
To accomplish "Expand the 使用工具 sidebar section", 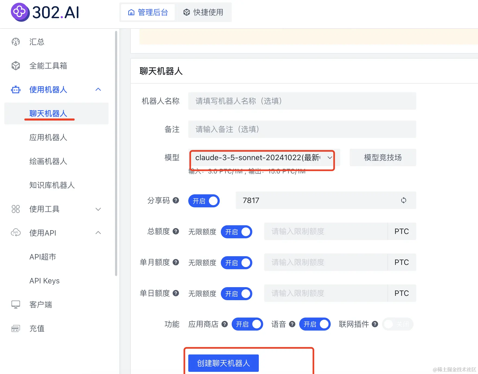I will [x=98, y=209].
